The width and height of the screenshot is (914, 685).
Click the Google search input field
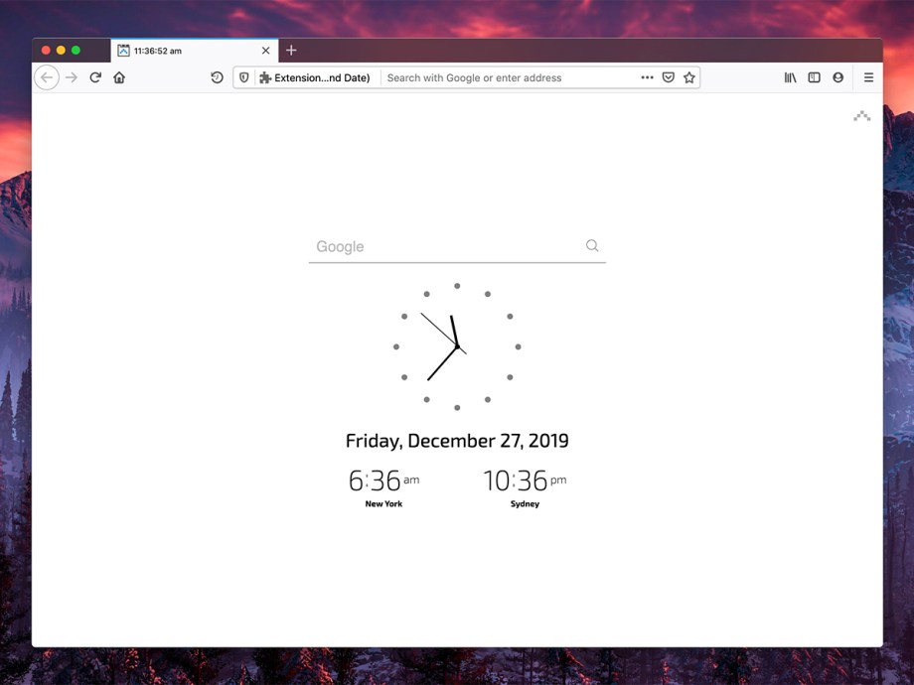(x=417, y=245)
